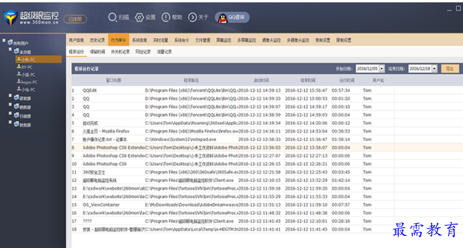Image resolution: width=463 pixels, height=248 pixels.
Task: Click the user icon beside hopo-PC
Action: [19, 82]
